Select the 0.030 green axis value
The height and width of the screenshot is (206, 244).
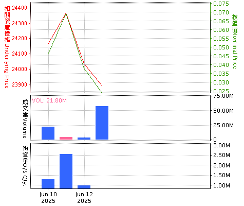click(x=221, y=82)
